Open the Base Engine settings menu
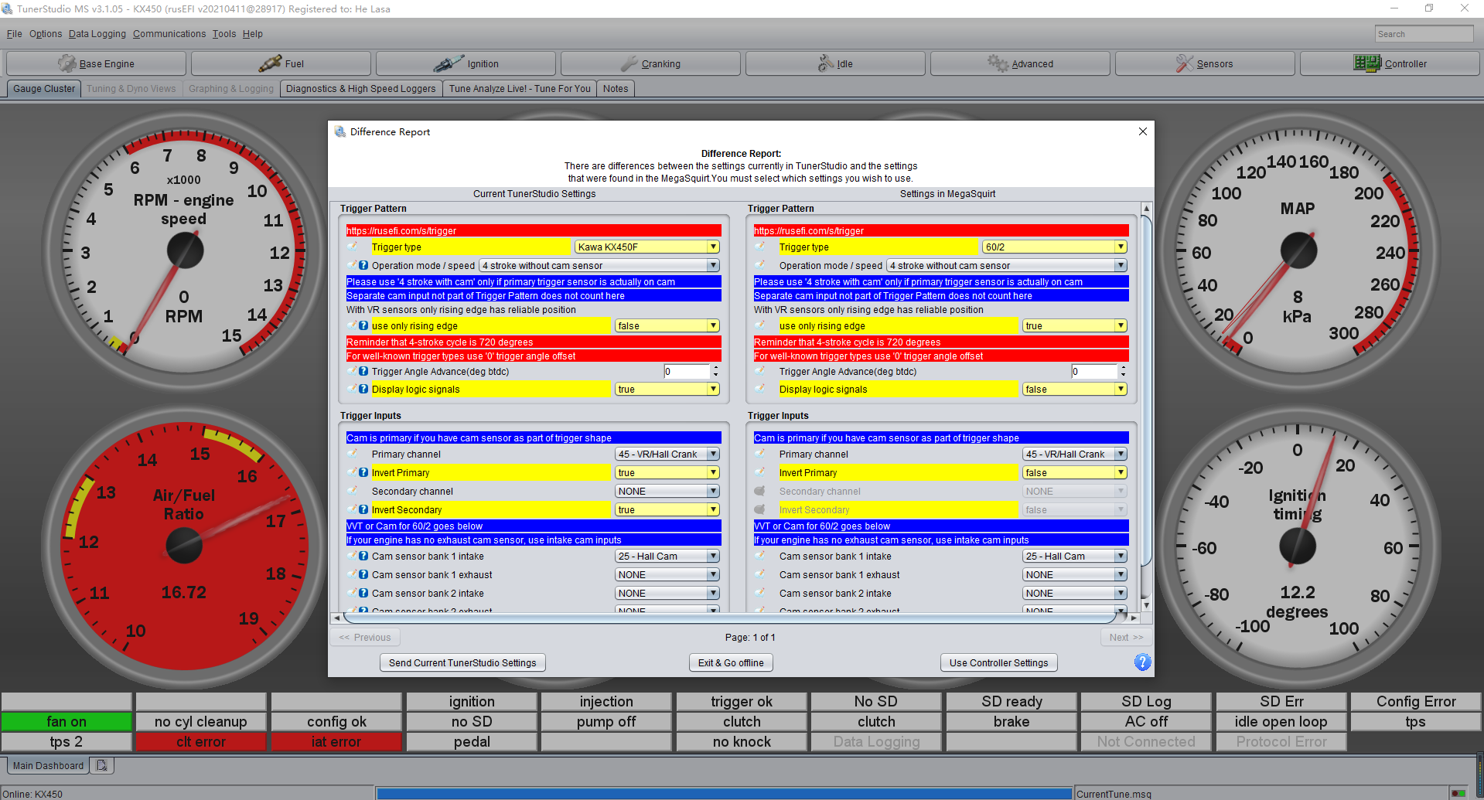This screenshot has height=800, width=1484. point(96,63)
